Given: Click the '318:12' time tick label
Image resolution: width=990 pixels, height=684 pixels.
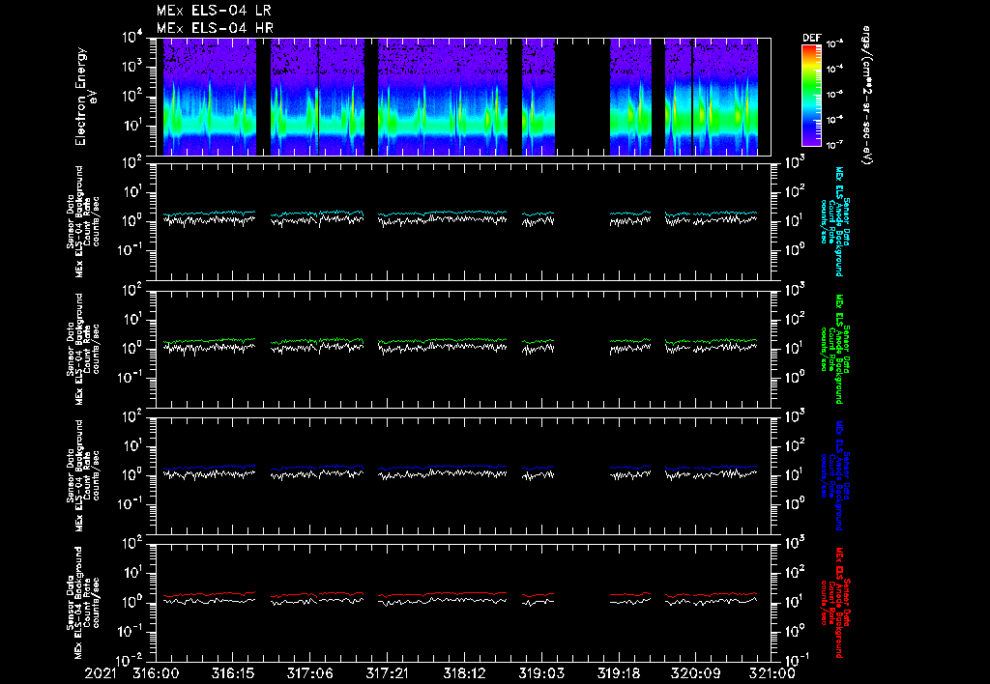Looking at the screenshot, I should 464,673.
